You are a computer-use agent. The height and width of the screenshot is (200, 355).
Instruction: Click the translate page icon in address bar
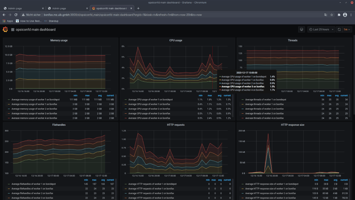coord(326,15)
